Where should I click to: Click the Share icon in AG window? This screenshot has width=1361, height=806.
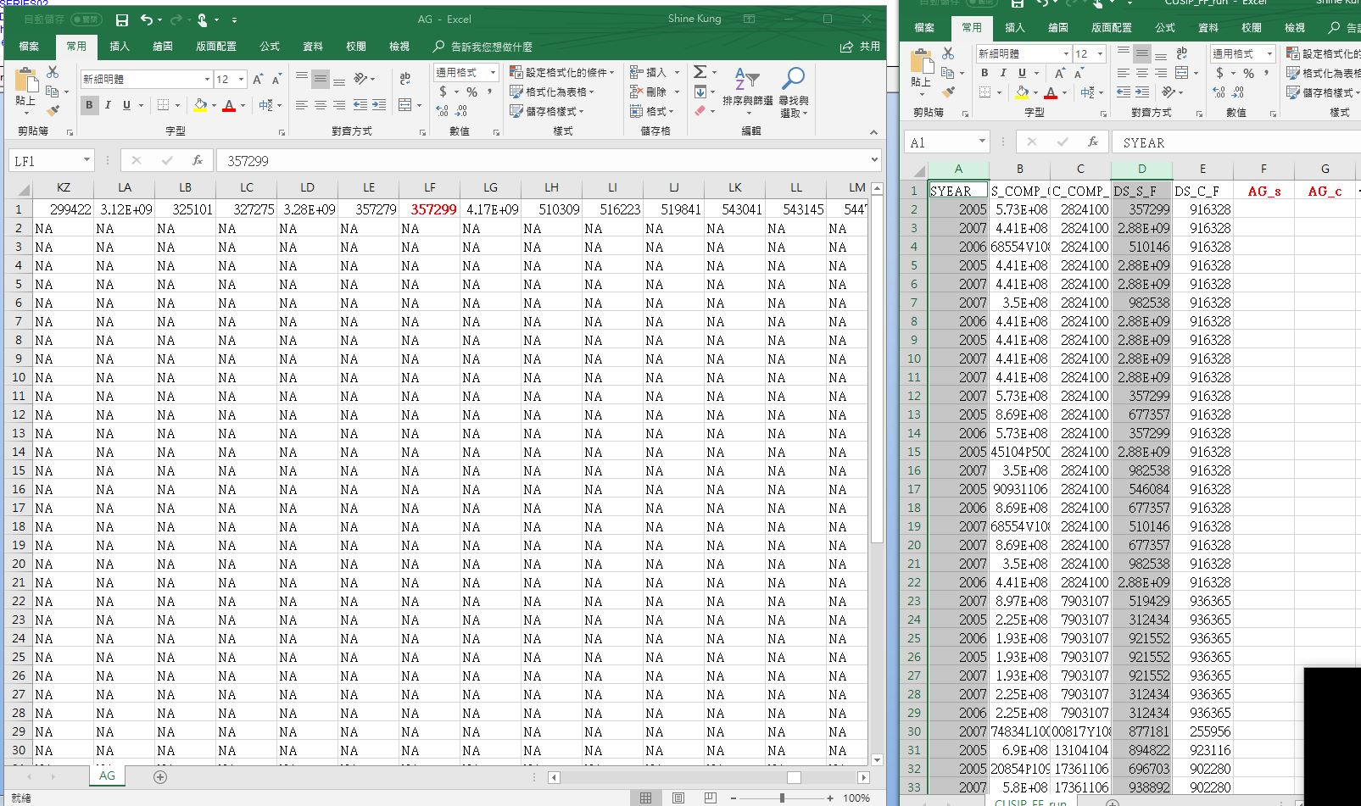[x=845, y=47]
